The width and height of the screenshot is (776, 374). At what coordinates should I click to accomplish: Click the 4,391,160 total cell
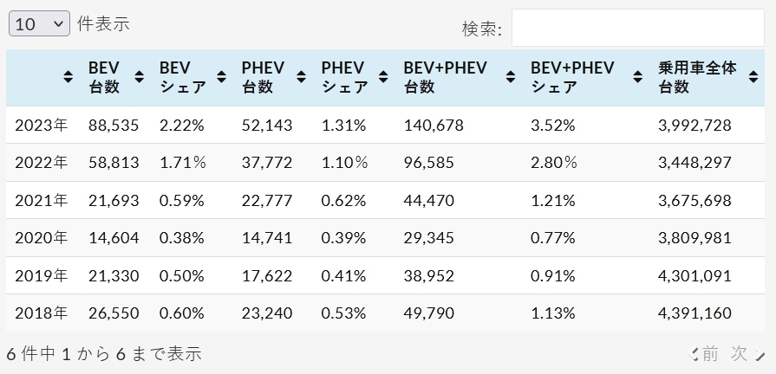click(694, 313)
